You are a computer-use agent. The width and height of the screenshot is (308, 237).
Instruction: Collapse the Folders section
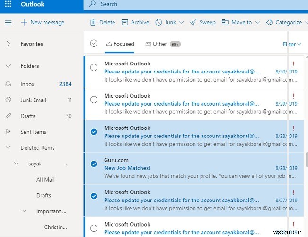click(8, 66)
